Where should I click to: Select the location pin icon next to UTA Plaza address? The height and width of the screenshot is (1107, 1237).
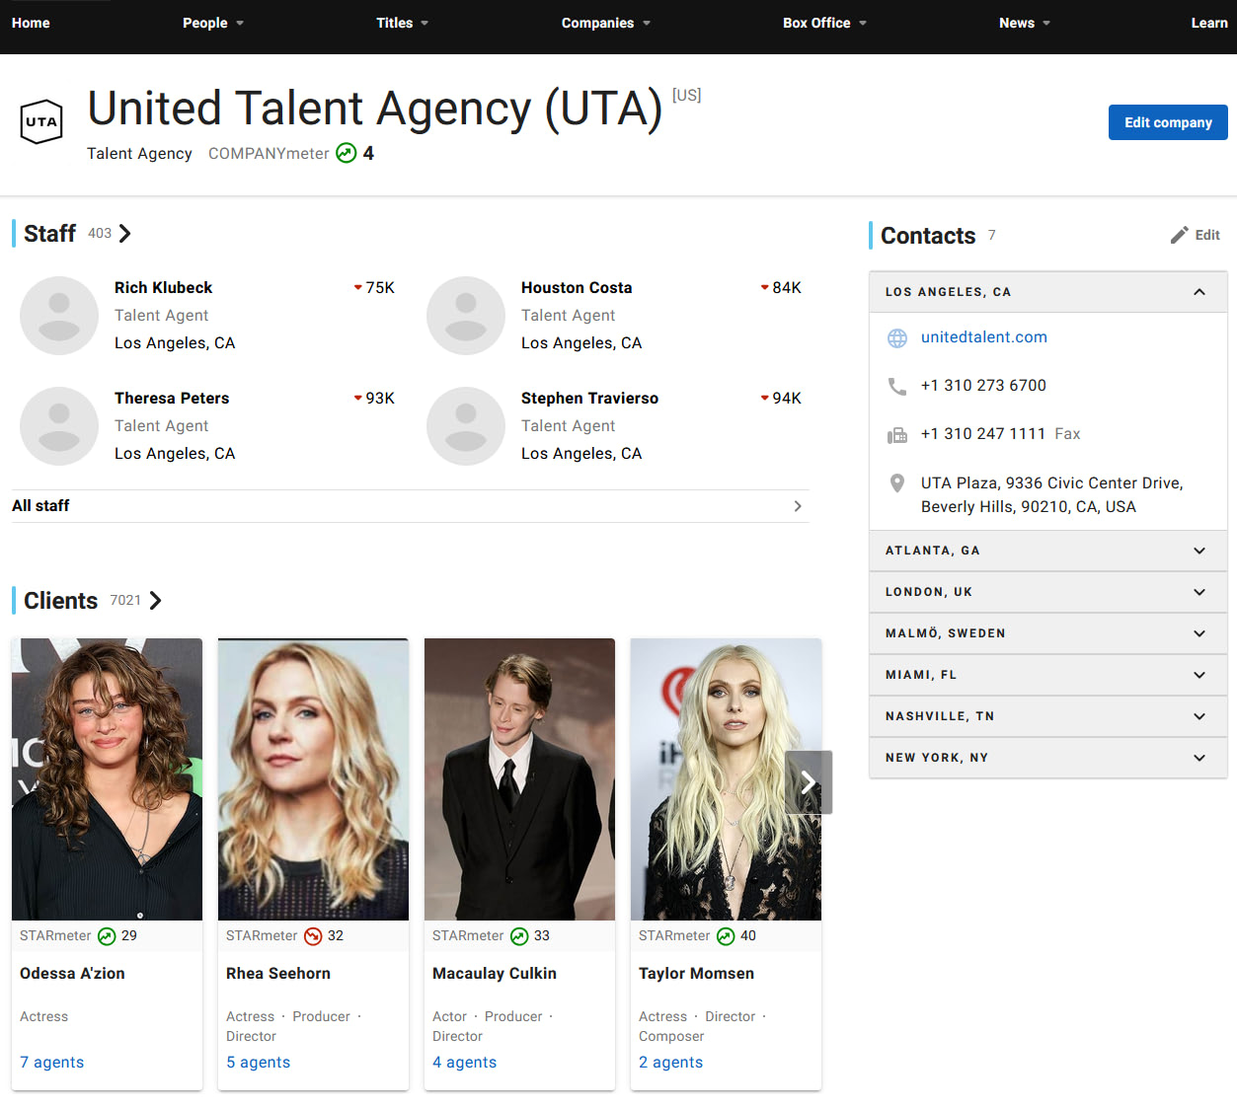click(x=896, y=483)
